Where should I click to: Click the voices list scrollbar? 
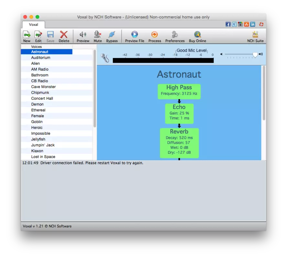pyautogui.click(x=94, y=88)
